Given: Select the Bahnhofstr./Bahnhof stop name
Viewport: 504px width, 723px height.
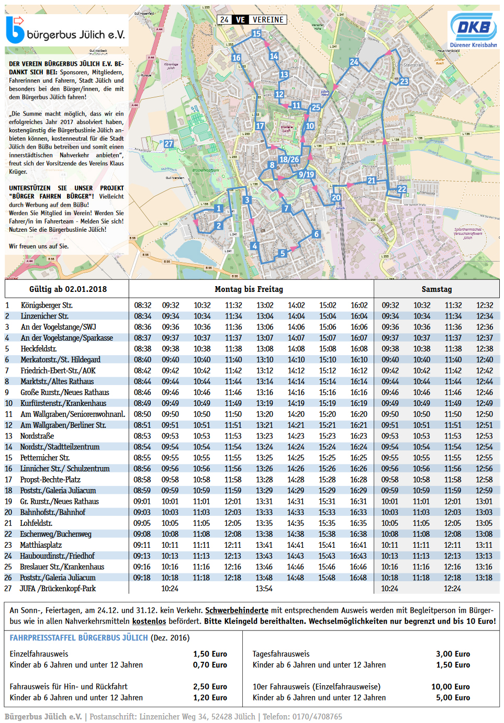Looking at the screenshot, I should pyautogui.click(x=53, y=512).
